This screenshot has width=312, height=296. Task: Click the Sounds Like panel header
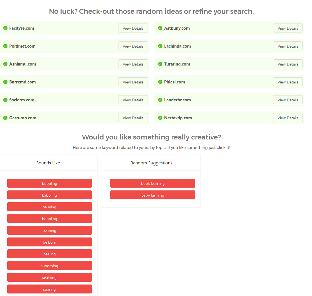click(x=48, y=163)
